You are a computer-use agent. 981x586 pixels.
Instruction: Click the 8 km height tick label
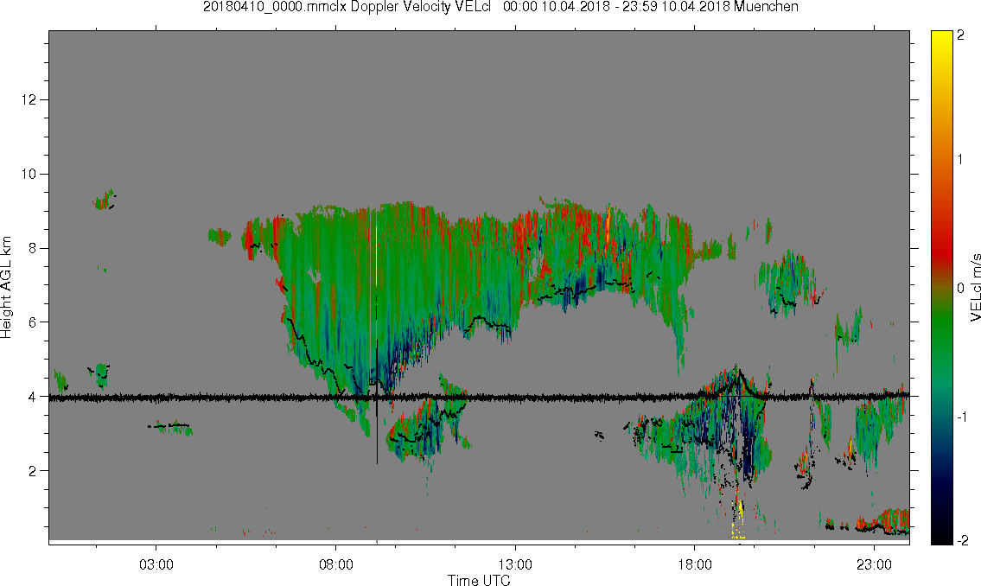(32, 248)
